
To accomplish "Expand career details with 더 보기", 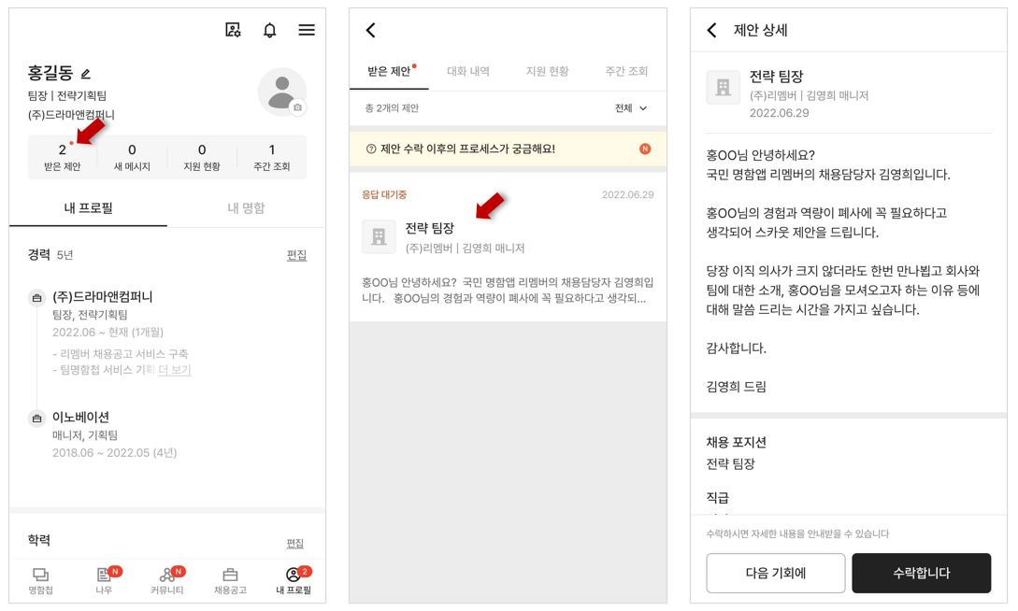I will tap(175, 370).
